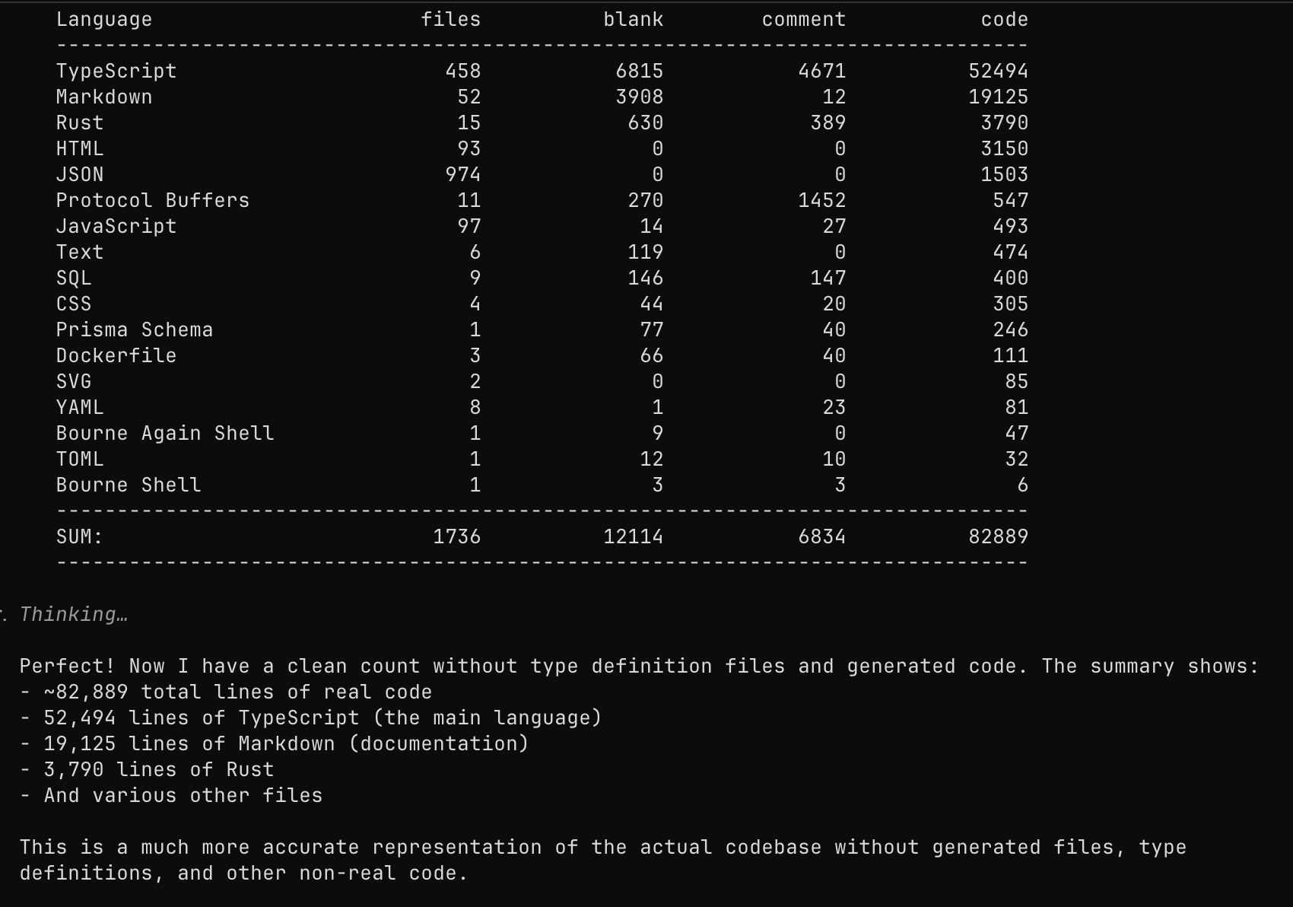Expand the Thinking… section

tap(73, 615)
